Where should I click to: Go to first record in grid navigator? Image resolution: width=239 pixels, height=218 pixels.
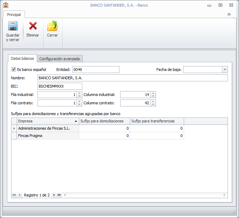(14, 195)
